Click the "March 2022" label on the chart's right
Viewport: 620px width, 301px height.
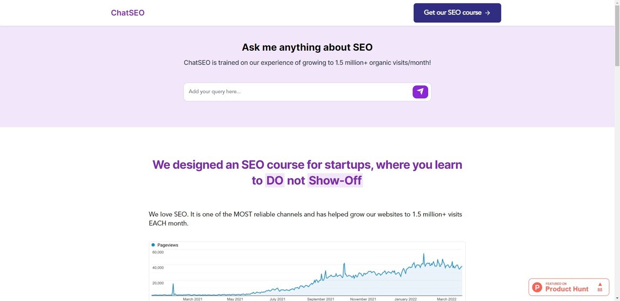(446, 299)
